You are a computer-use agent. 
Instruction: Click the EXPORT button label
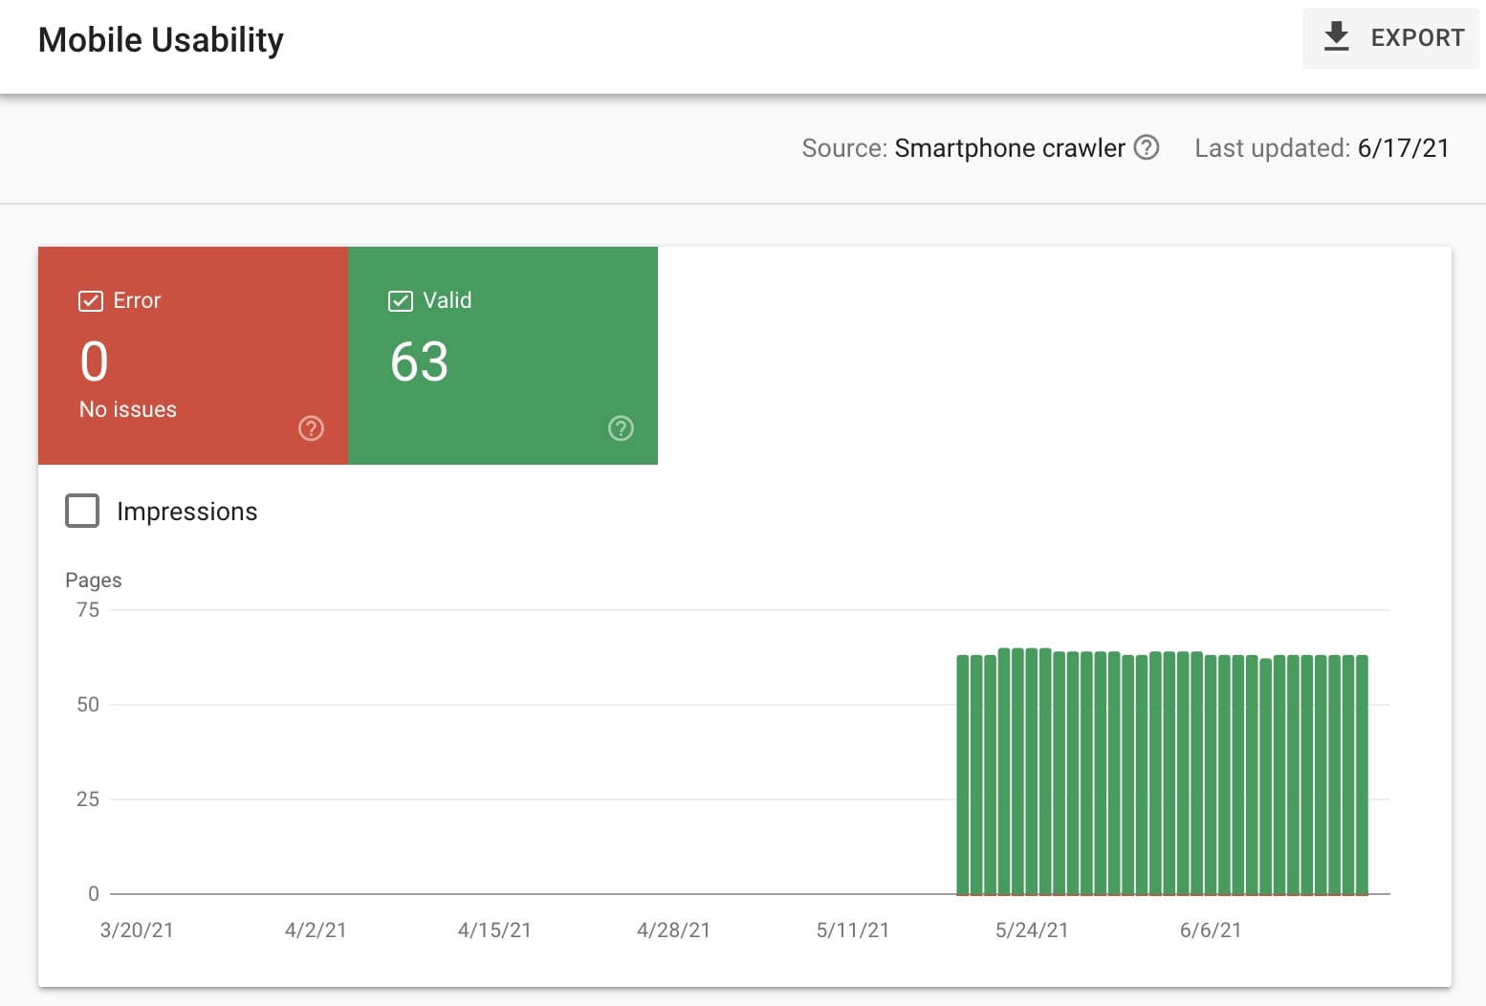click(x=1416, y=38)
